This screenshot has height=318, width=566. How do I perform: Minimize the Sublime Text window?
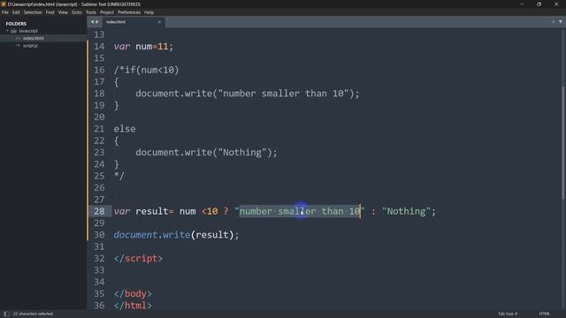[522, 4]
